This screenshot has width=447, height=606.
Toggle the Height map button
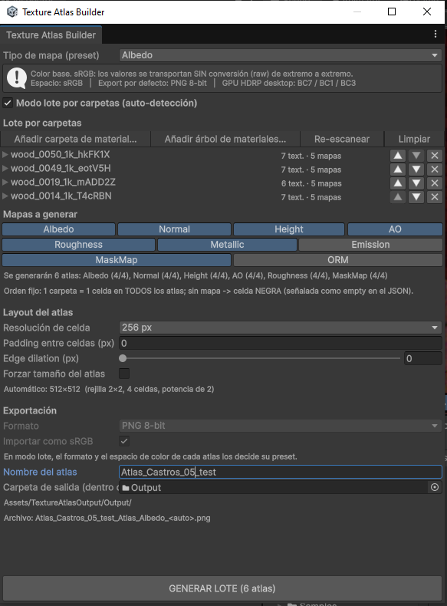point(288,229)
